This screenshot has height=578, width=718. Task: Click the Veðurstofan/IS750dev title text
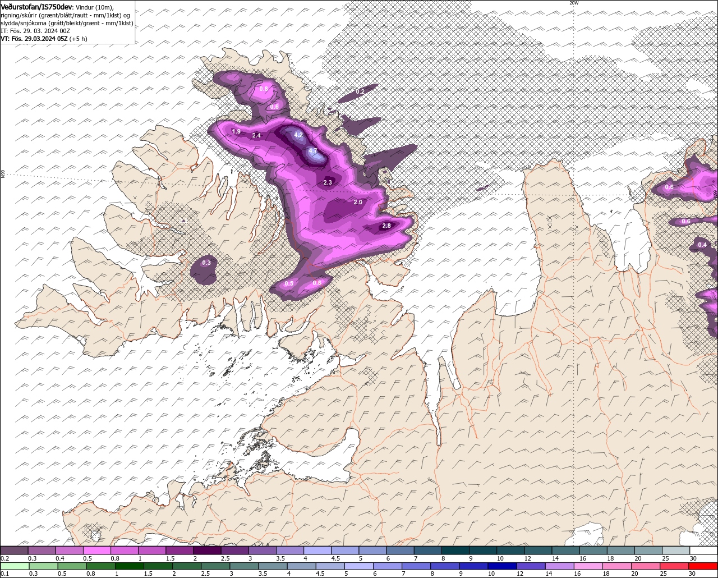pos(36,6)
